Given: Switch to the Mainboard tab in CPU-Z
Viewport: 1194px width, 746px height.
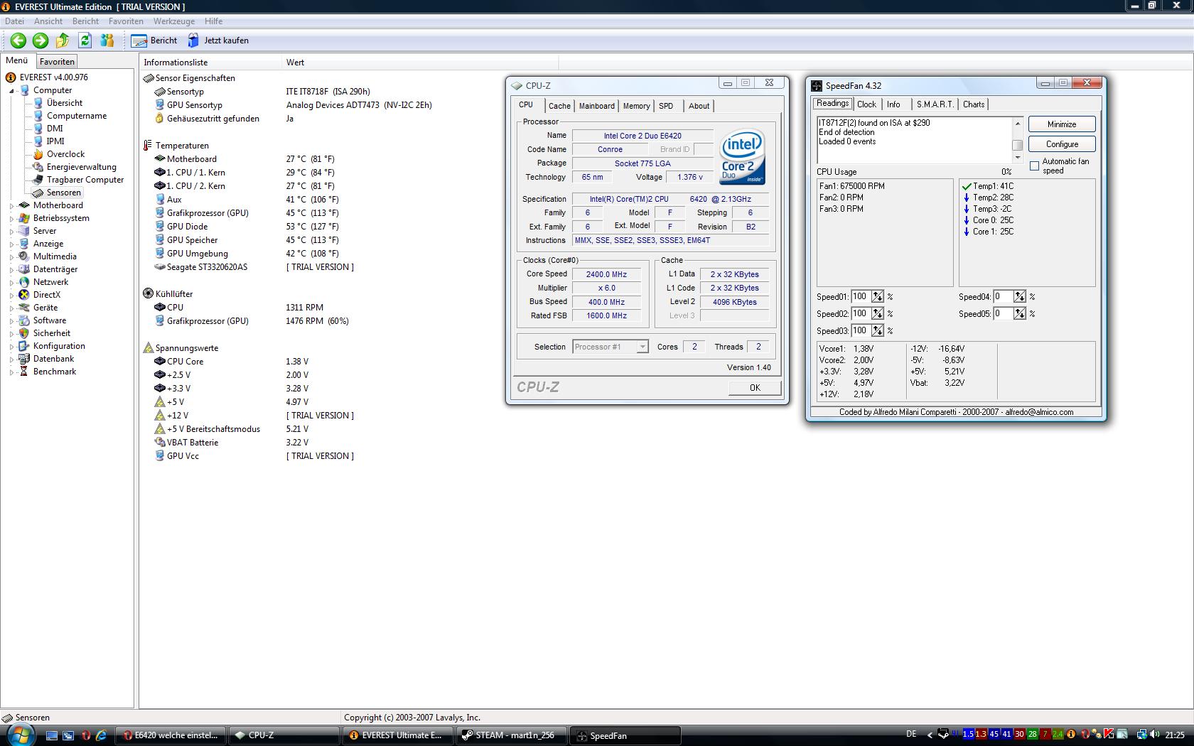Looking at the screenshot, I should click(597, 106).
